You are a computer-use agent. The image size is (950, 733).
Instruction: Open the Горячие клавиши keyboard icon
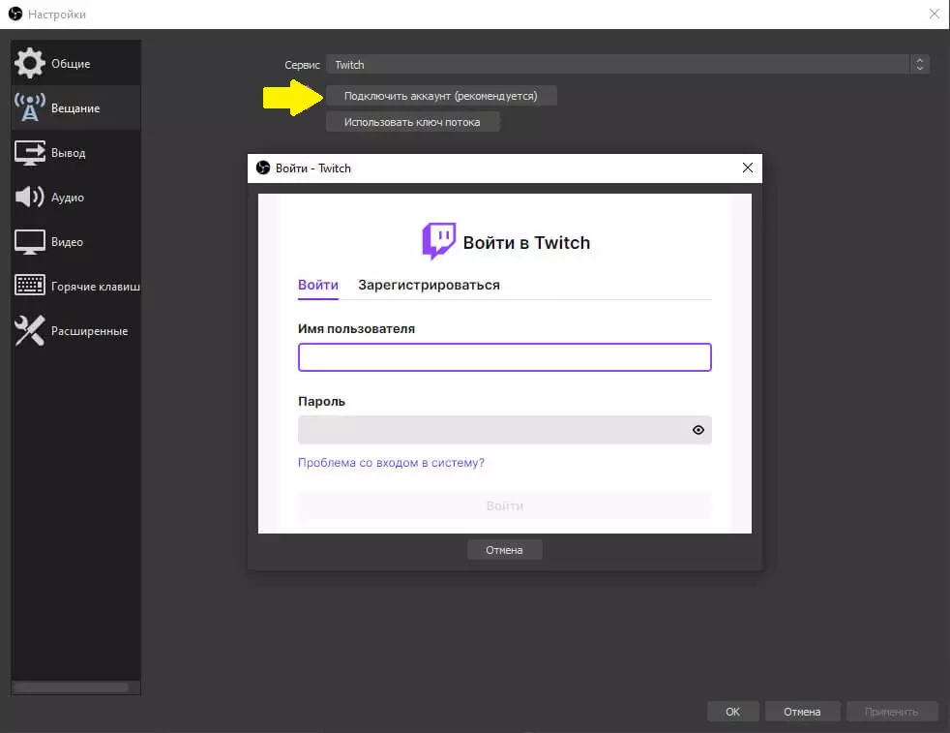[30, 285]
